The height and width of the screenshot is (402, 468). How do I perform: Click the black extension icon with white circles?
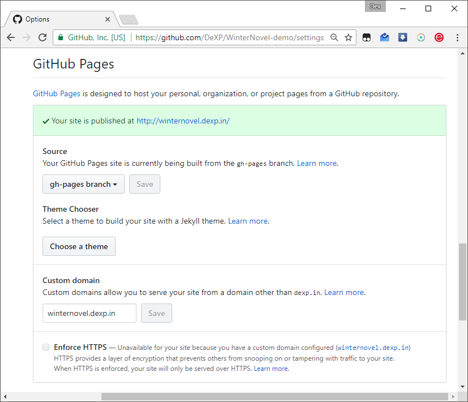point(366,37)
